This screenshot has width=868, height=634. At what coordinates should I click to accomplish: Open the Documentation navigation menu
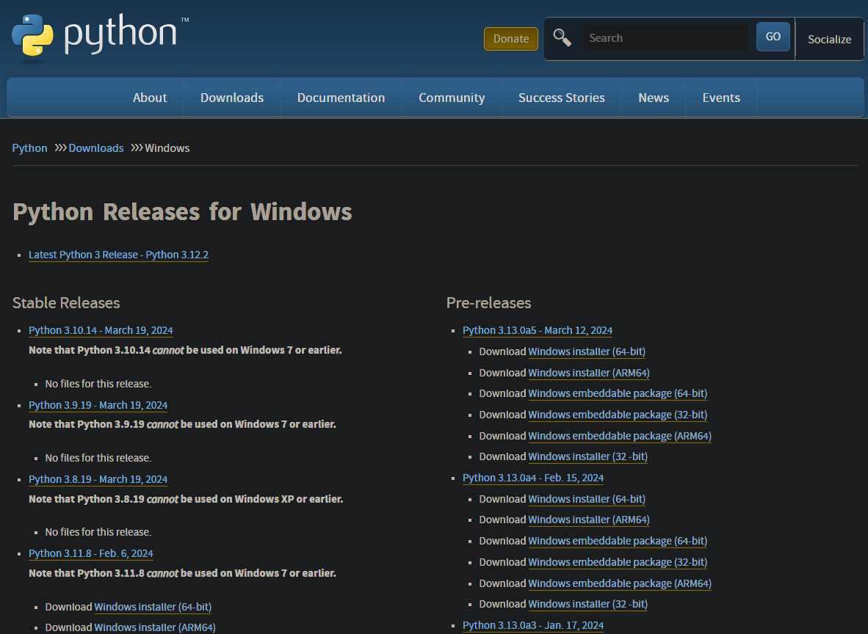[x=341, y=98]
